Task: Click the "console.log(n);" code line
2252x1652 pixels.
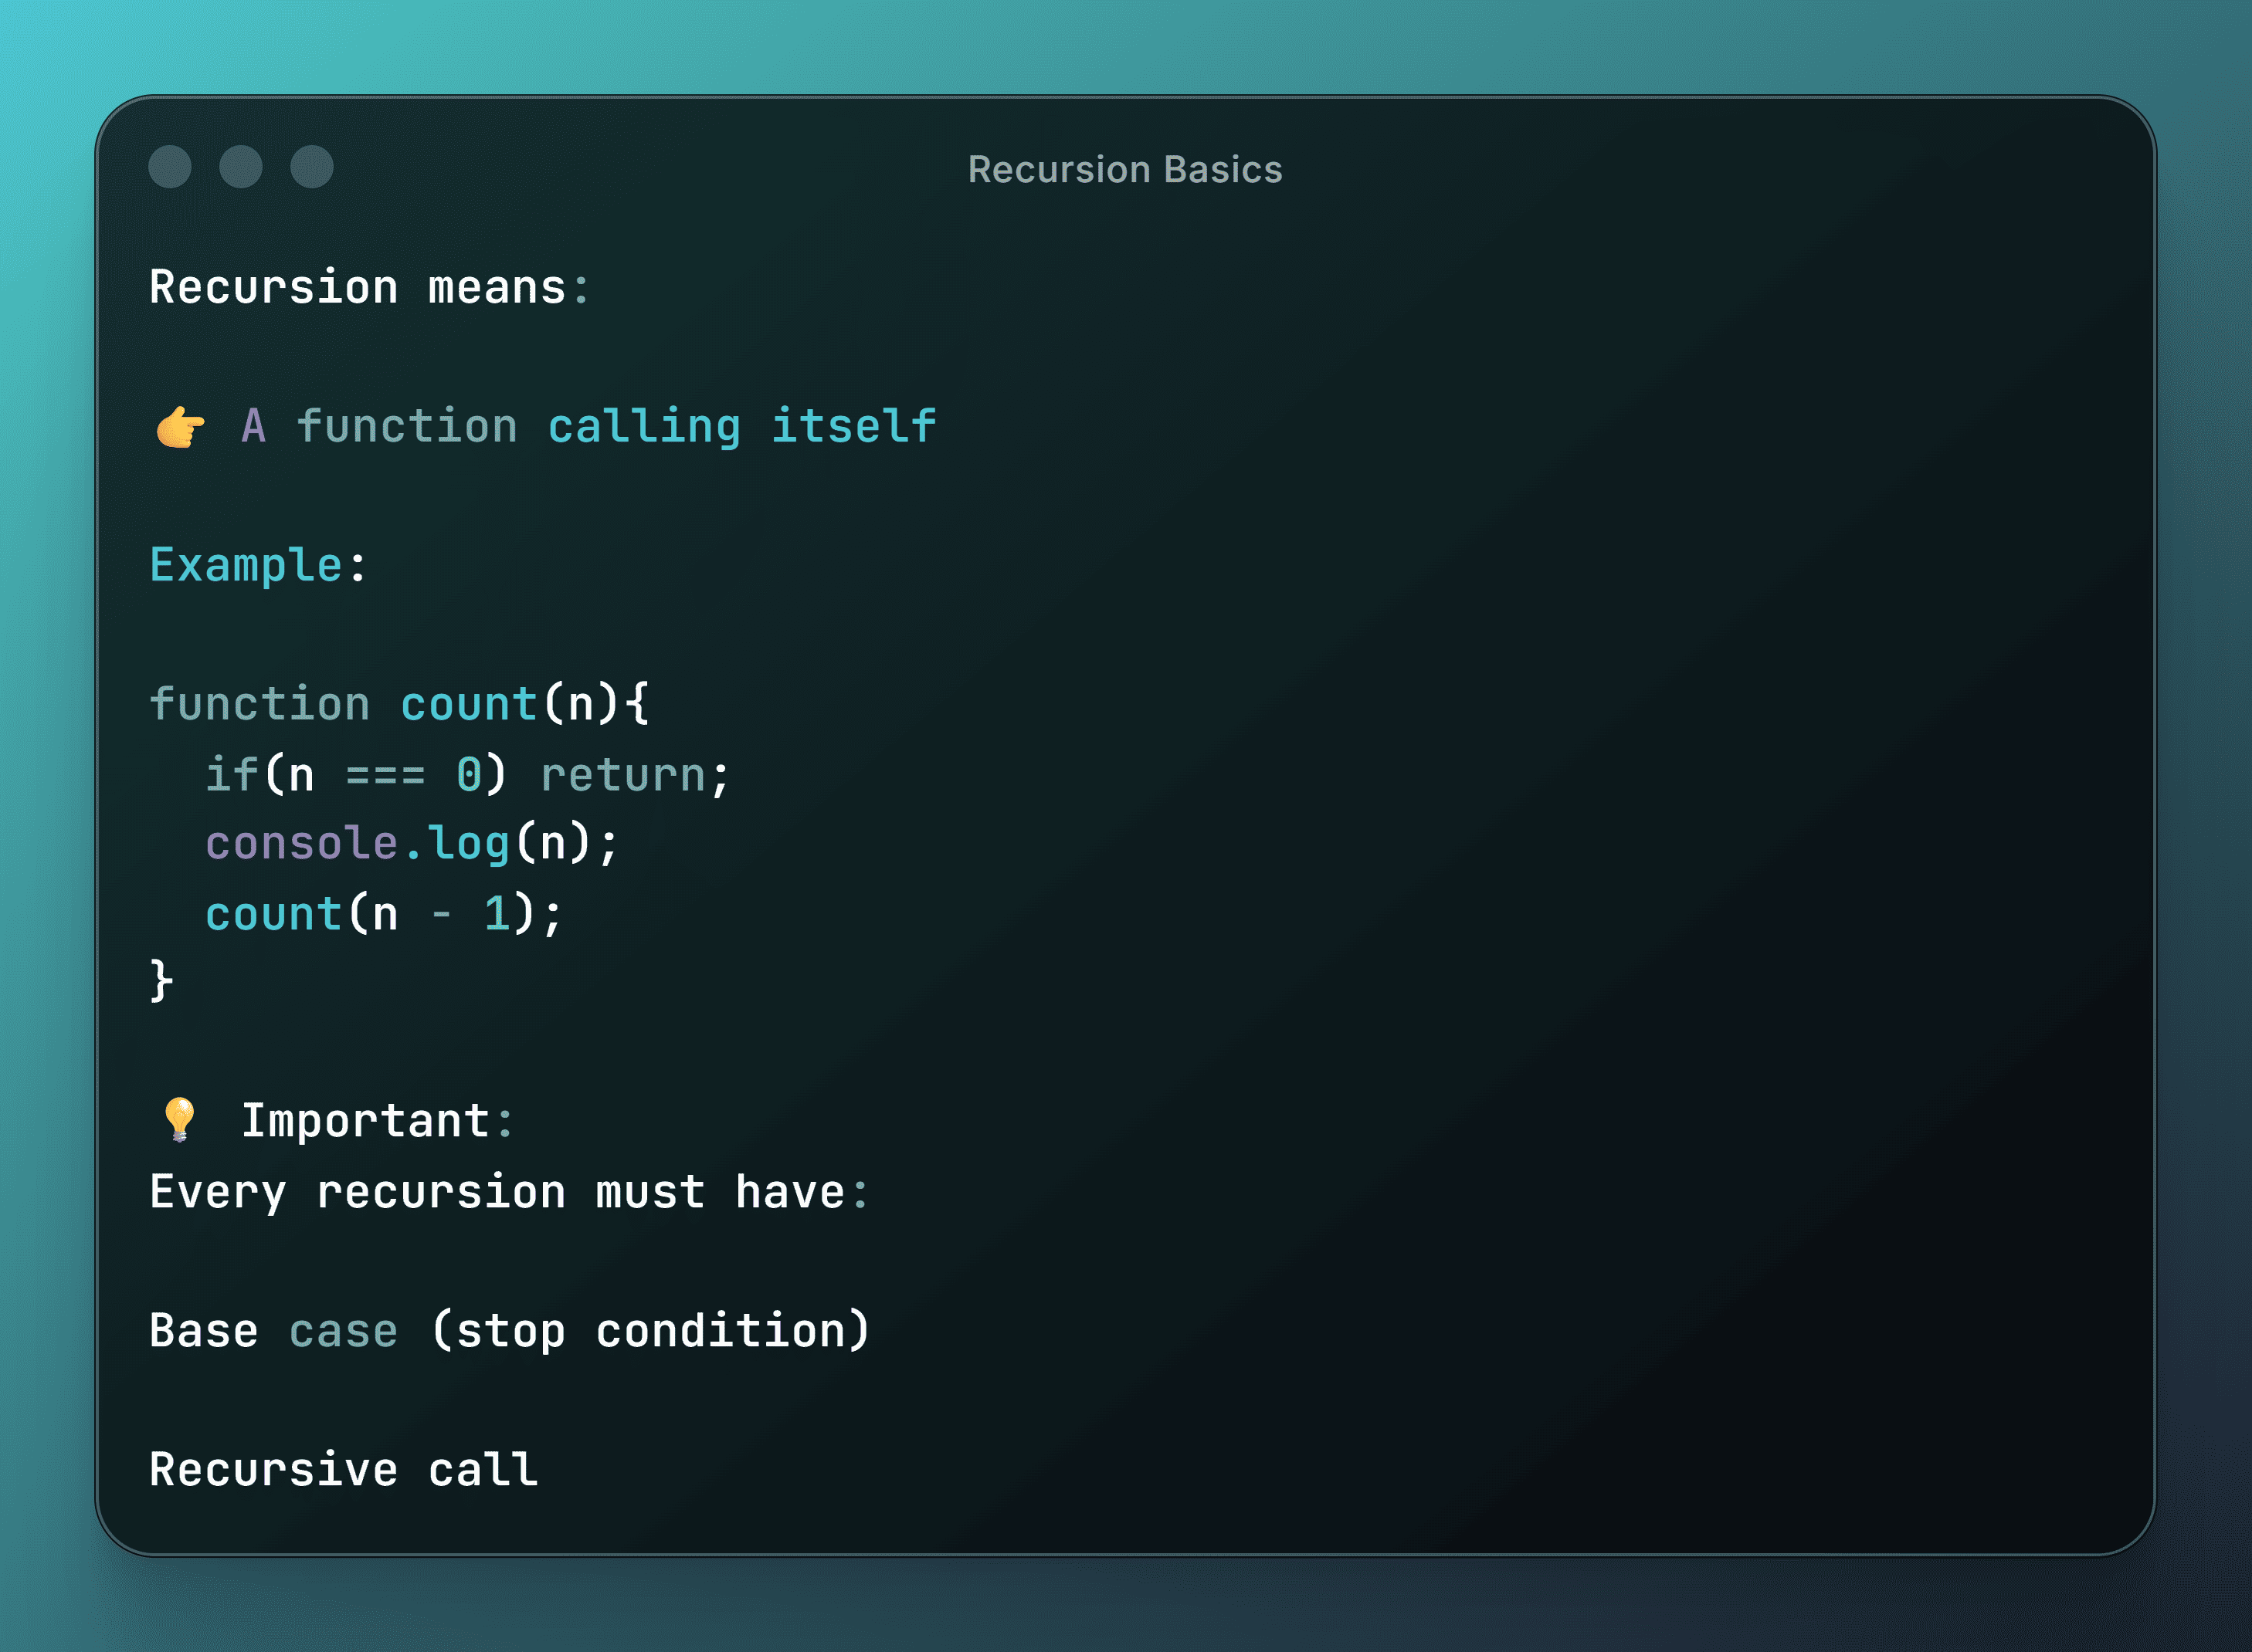Action: coord(412,843)
